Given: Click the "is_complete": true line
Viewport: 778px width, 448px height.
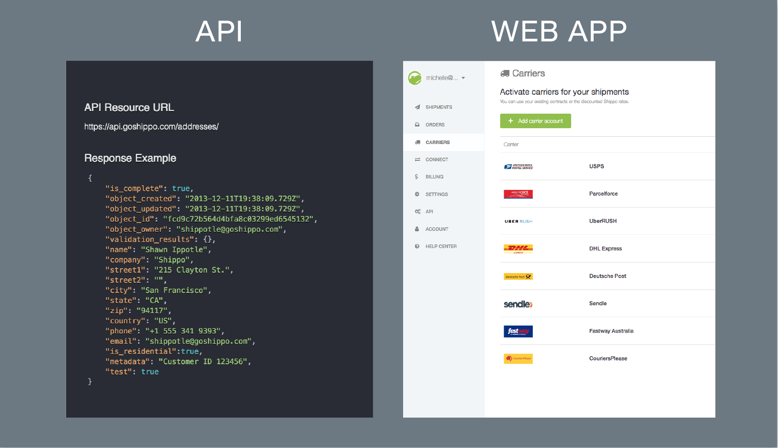Looking at the screenshot, I should tap(149, 189).
